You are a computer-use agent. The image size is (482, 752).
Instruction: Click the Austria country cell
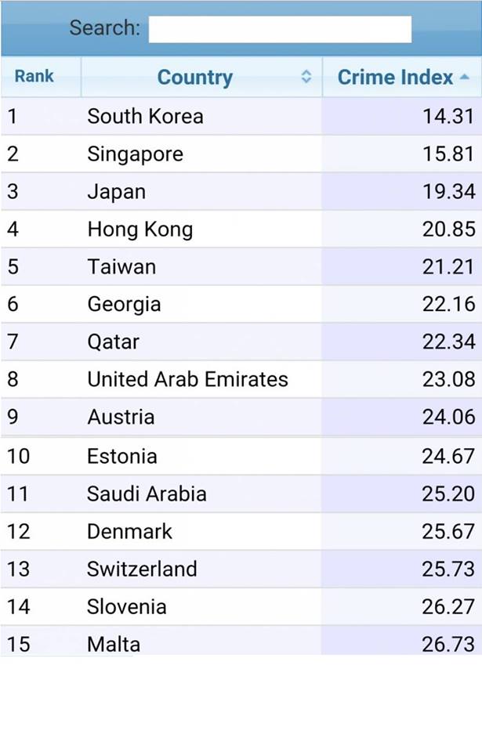pyautogui.click(x=201, y=417)
